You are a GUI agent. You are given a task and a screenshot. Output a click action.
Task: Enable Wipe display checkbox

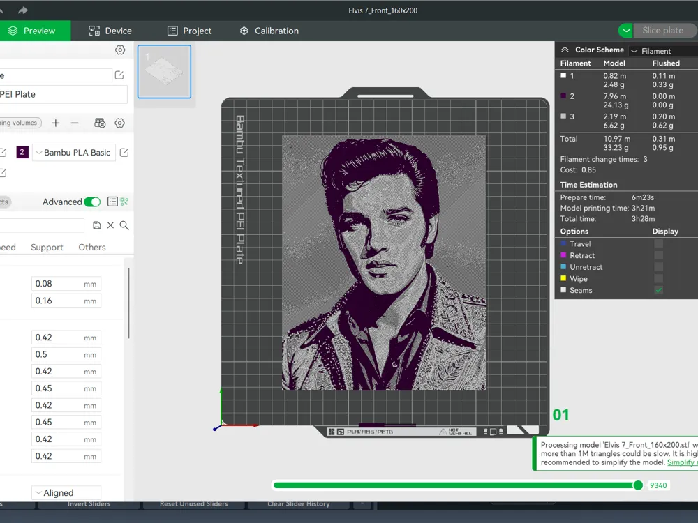[658, 278]
